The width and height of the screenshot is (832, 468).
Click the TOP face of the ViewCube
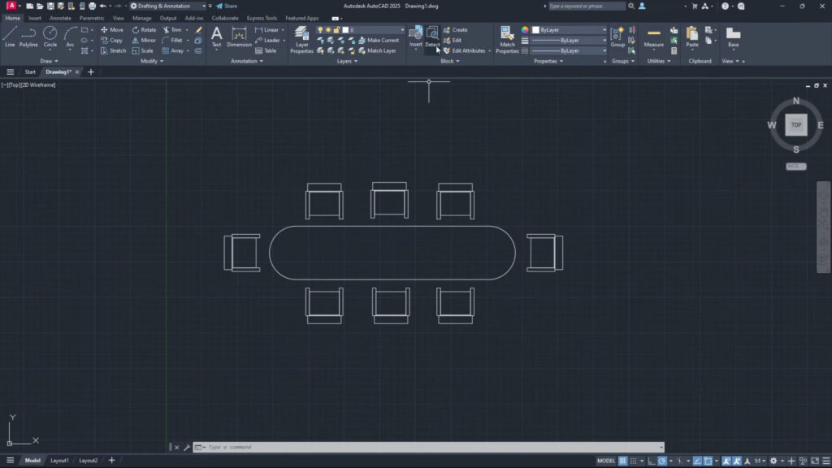(796, 125)
